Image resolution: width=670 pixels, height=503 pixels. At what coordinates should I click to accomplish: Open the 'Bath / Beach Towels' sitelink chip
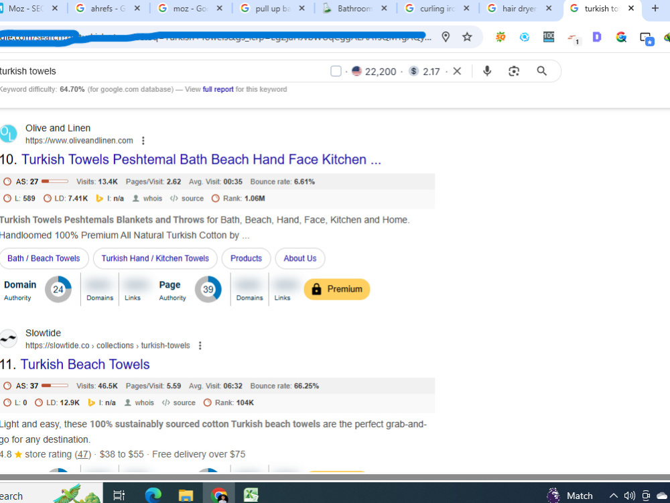click(44, 258)
